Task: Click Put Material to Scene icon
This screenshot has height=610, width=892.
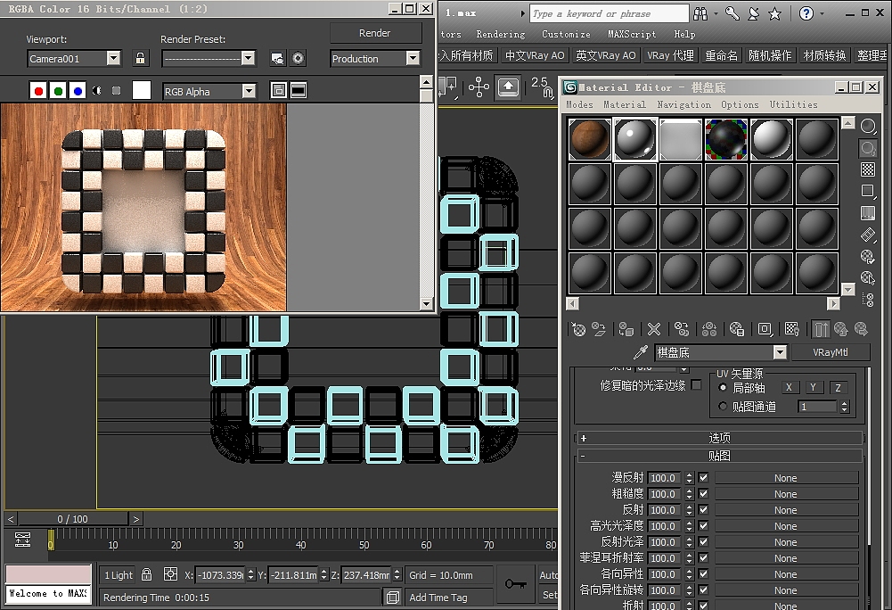Action: 599,329
